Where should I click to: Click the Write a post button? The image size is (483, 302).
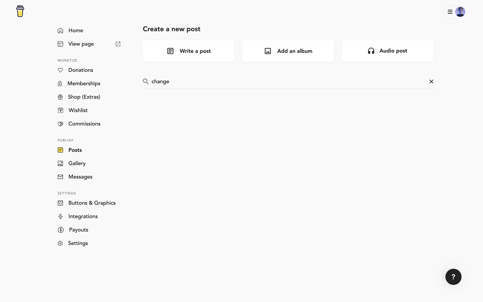(x=189, y=51)
